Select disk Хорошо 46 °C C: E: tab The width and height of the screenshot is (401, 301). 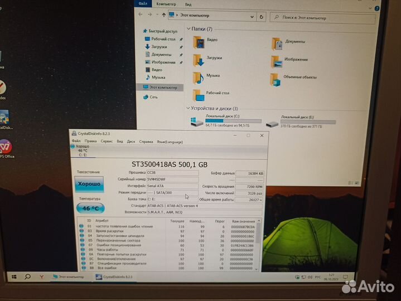pyautogui.click(x=83, y=151)
